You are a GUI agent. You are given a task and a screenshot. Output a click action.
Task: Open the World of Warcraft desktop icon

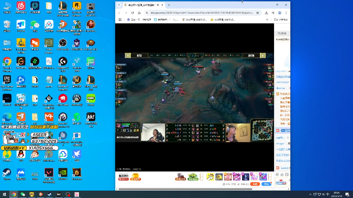(77, 81)
